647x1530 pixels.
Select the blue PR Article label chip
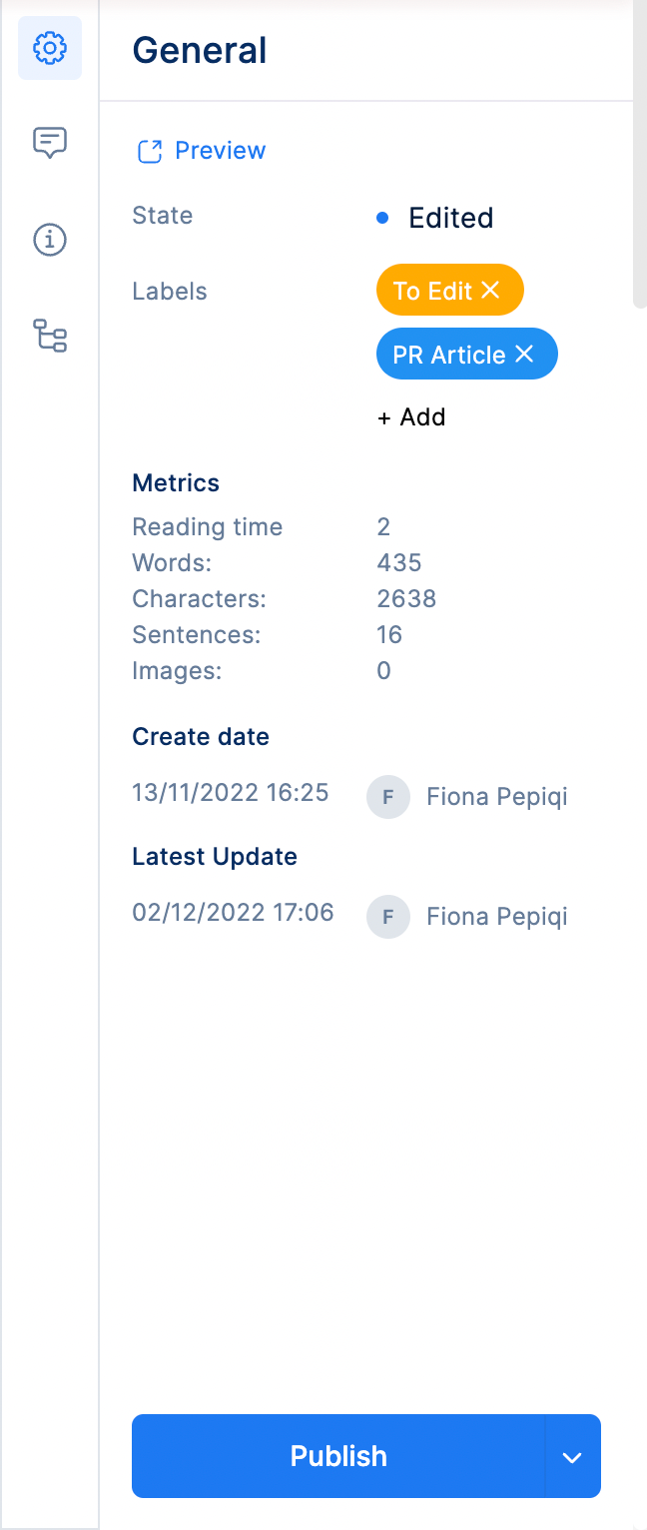click(x=449, y=355)
